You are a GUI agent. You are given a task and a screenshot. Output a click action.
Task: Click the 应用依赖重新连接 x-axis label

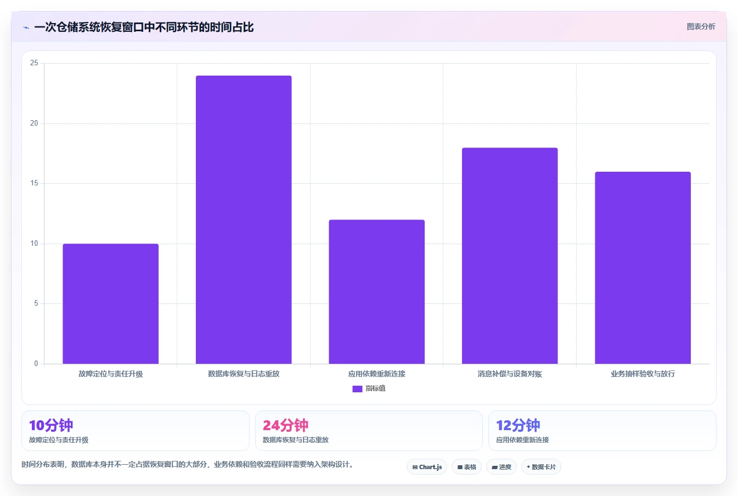tap(376, 374)
